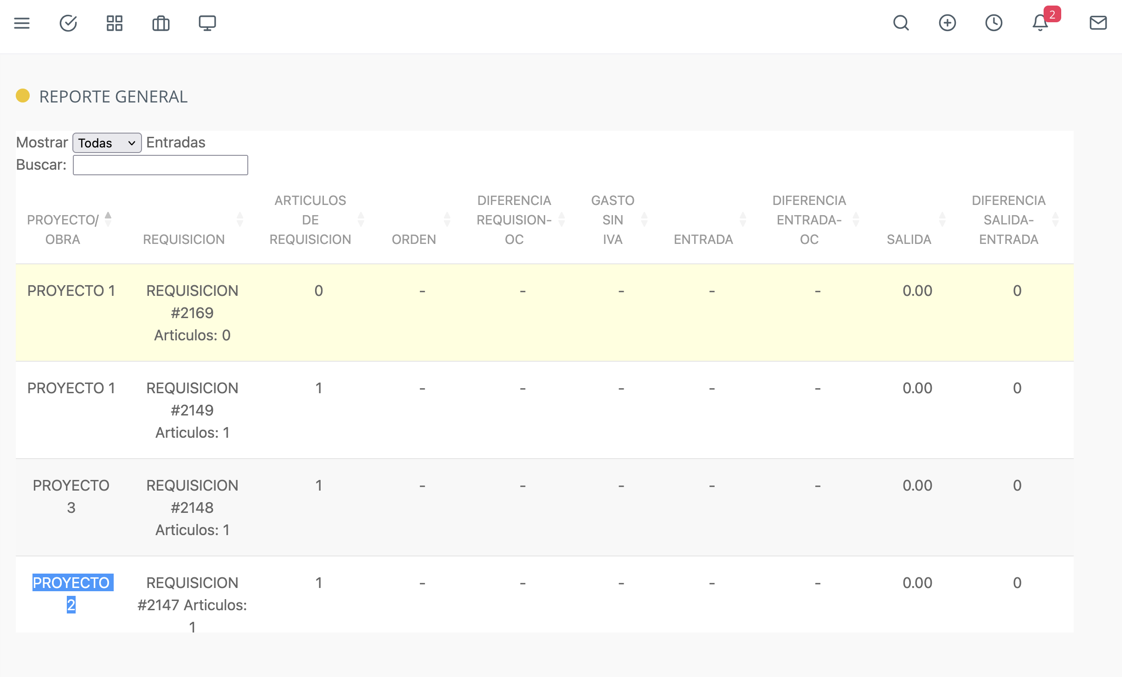Sort by GASTO SIN IVA column

click(613, 220)
